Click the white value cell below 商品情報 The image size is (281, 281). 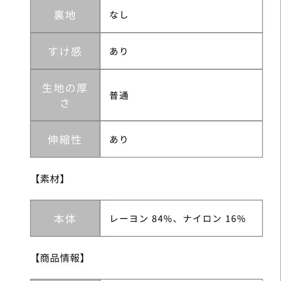click(x=181, y=280)
